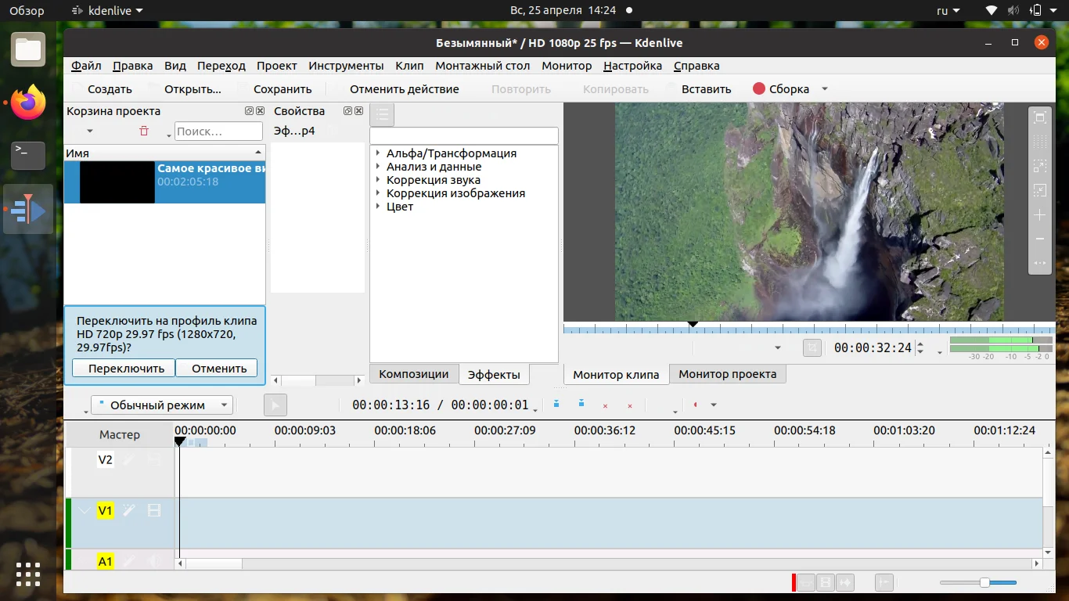The height and width of the screenshot is (601, 1069).
Task: Click the crop zone icon beside monitor timecode
Action: [812, 348]
